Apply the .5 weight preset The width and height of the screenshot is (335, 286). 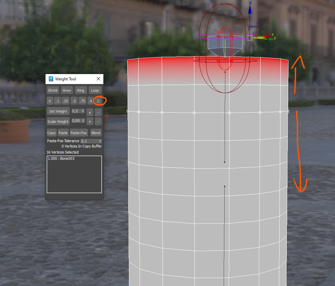74,101
